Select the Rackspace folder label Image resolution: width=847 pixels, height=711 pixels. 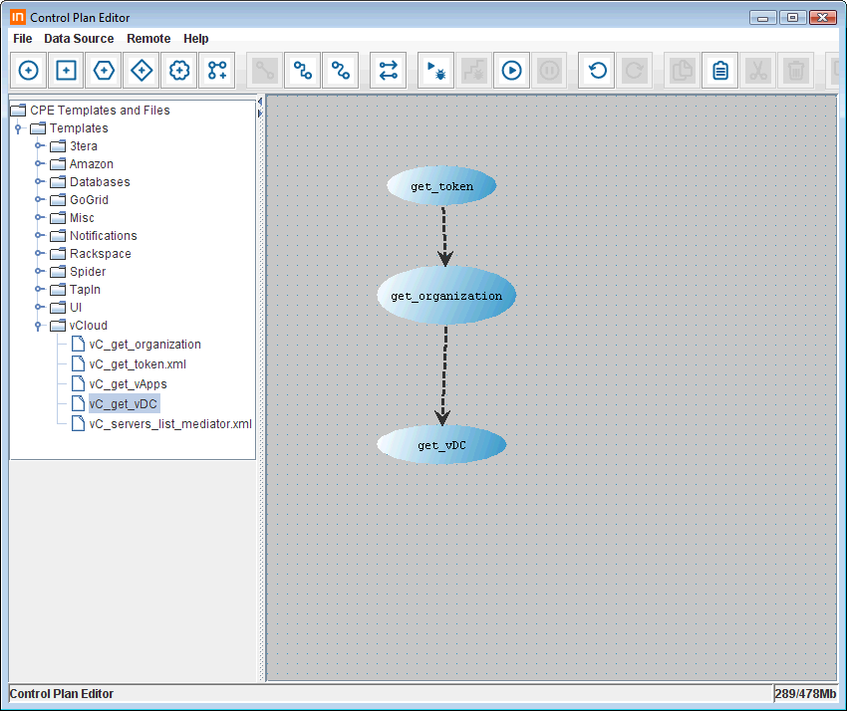101,253
